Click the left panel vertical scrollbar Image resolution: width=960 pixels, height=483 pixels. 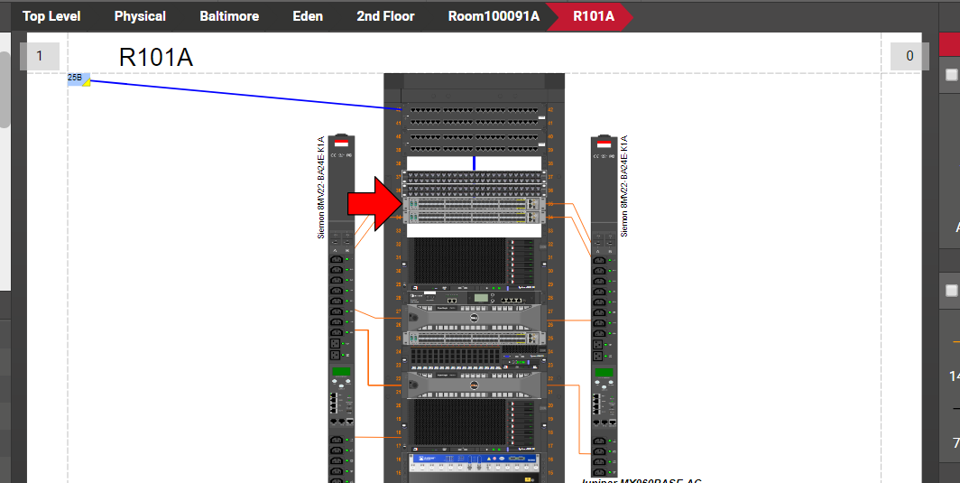(5, 90)
